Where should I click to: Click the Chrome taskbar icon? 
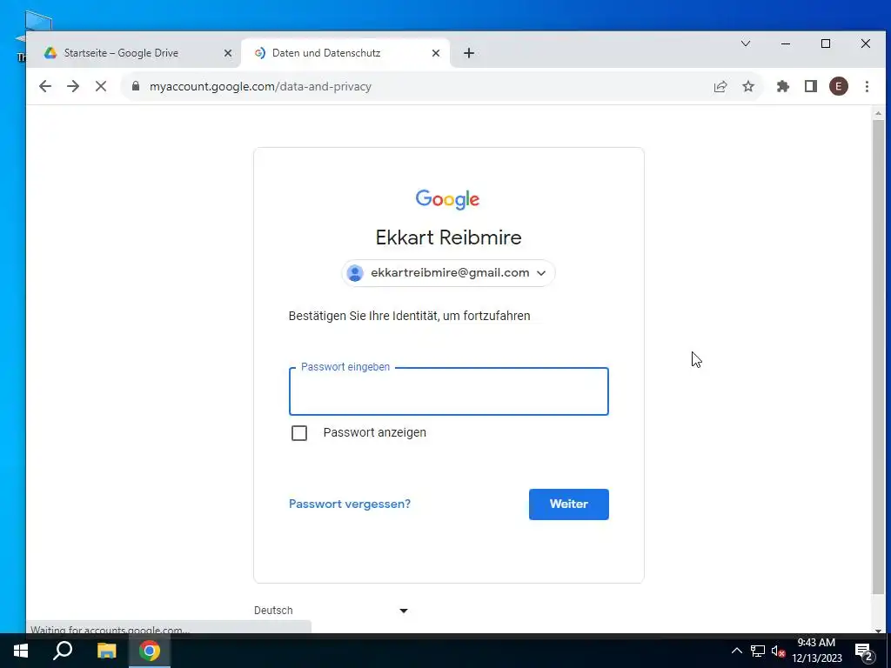tap(150, 651)
